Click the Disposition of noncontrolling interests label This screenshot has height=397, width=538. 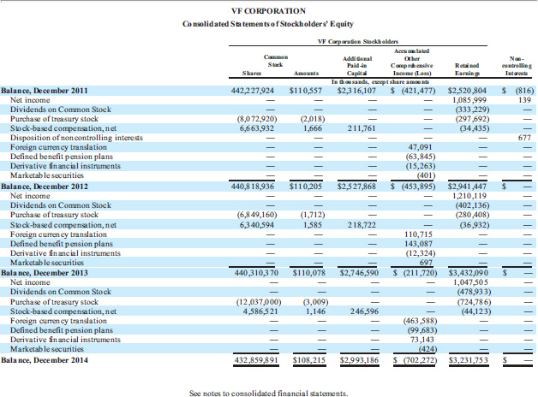(75, 137)
